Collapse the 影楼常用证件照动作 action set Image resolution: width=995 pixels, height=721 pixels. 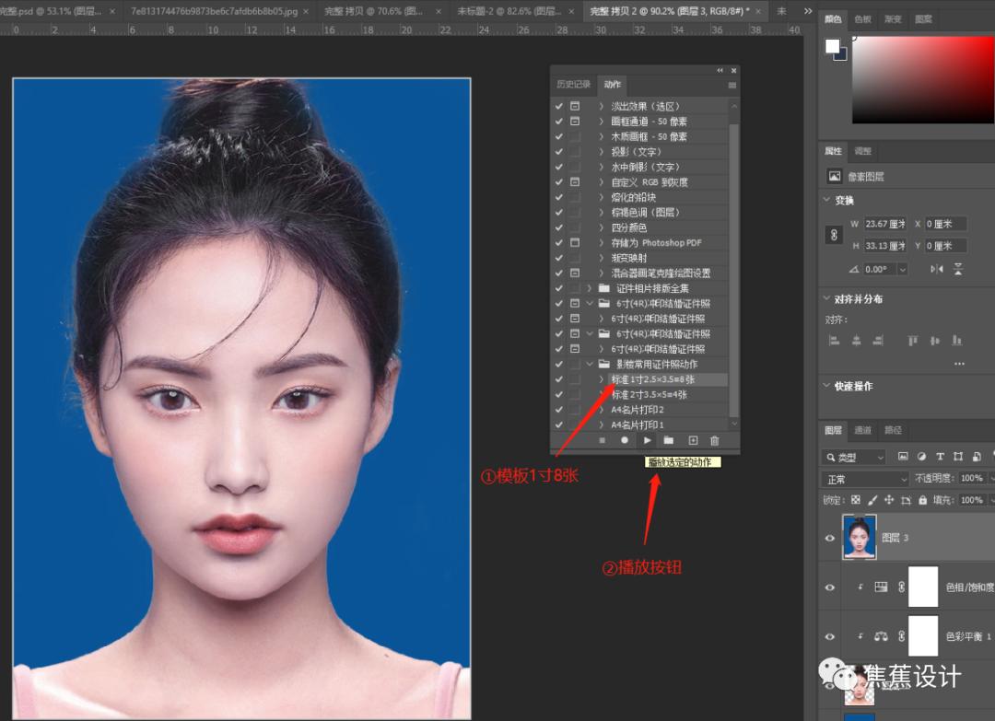coord(591,364)
